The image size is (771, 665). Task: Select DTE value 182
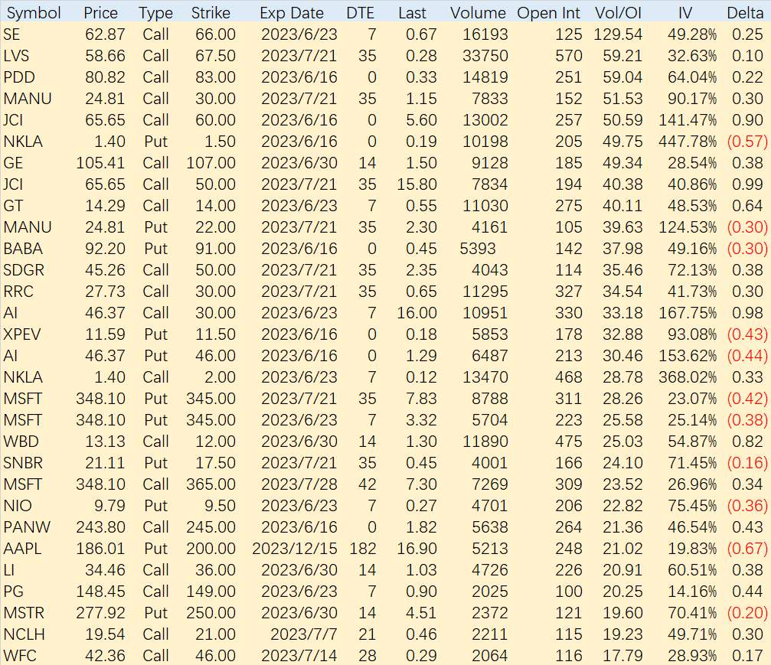point(363,549)
